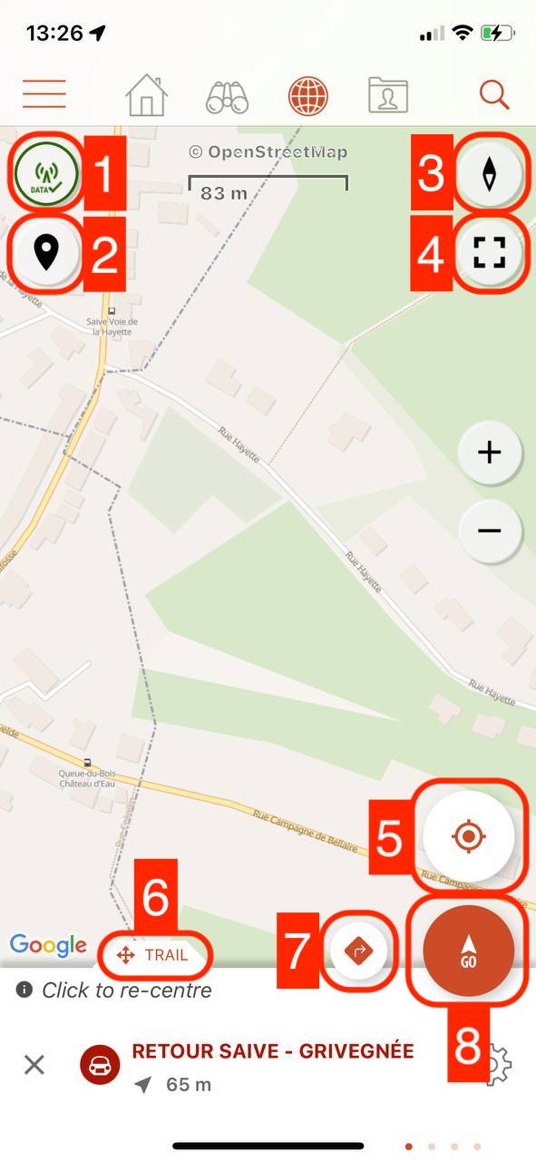The height and width of the screenshot is (1161, 536).
Task: Enter fullscreen map mode
Action: [x=490, y=253]
